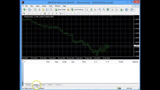Screen dimensions: 160x90
Task: Switch to the Report tester tab
Action: point(50,85)
